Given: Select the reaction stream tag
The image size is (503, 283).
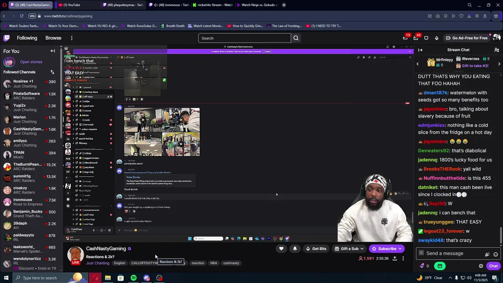Looking at the screenshot, I should tap(198, 263).
